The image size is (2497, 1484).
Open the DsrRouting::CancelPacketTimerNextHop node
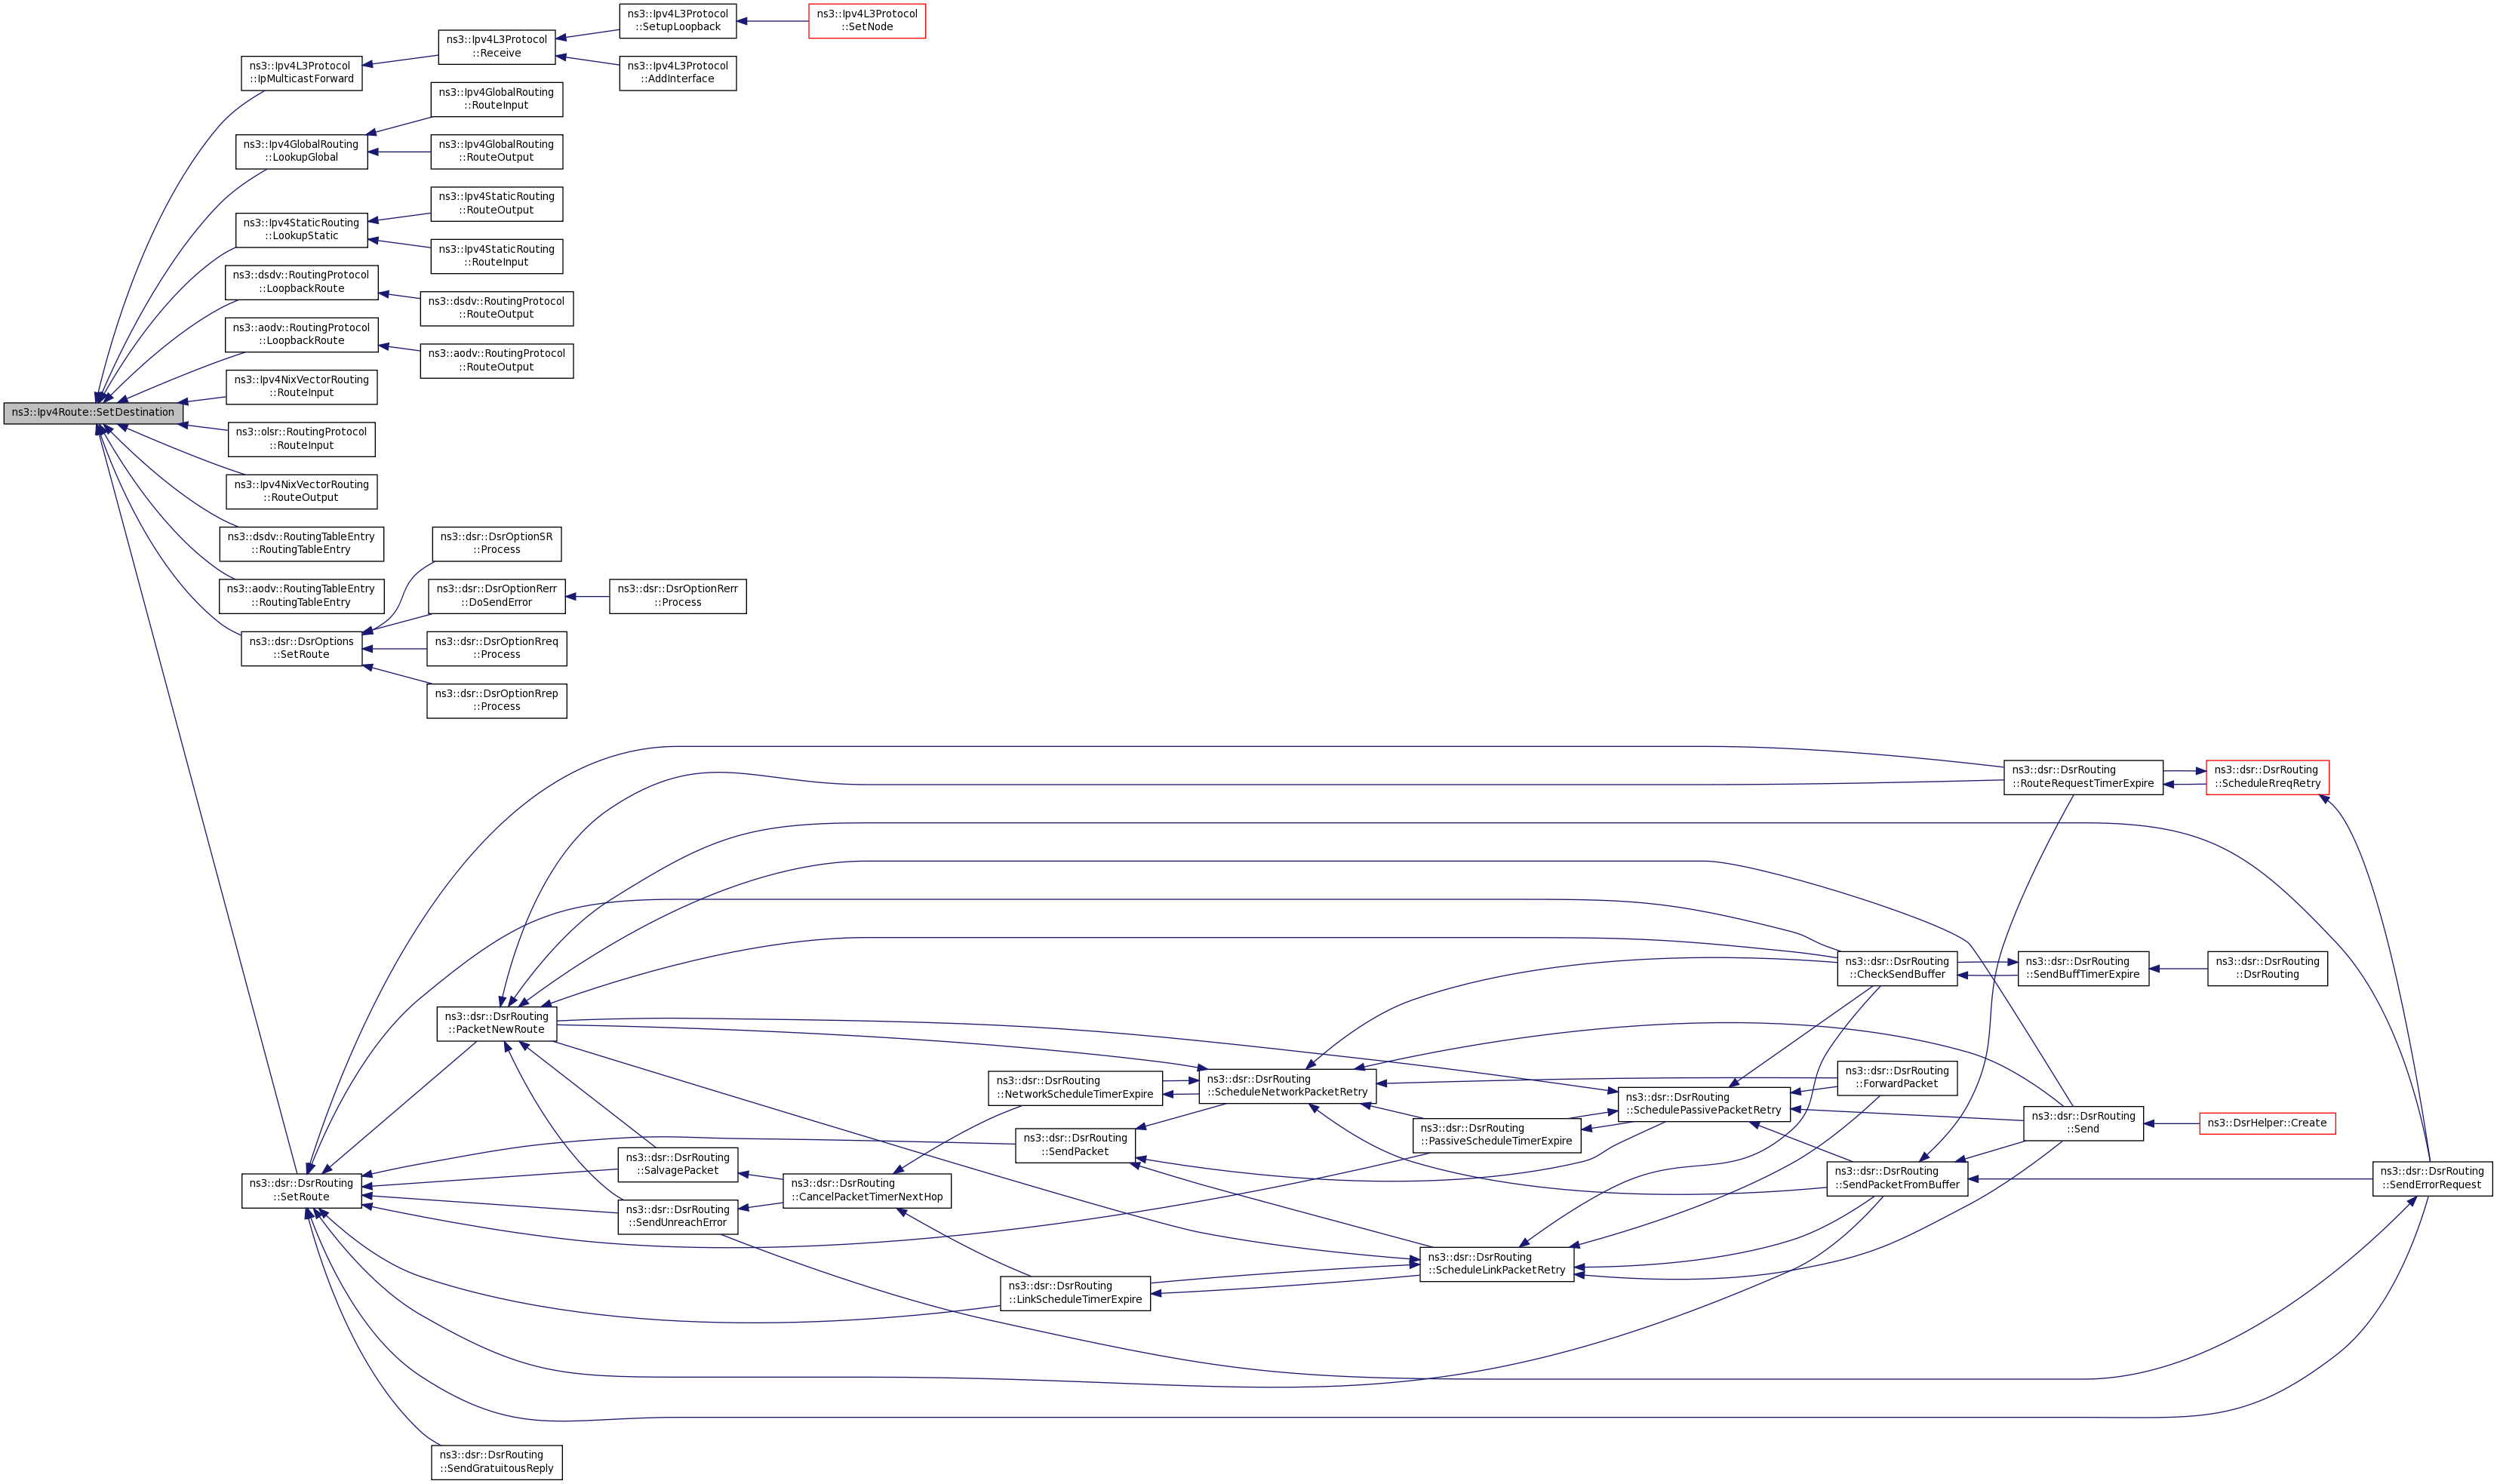point(866,1190)
